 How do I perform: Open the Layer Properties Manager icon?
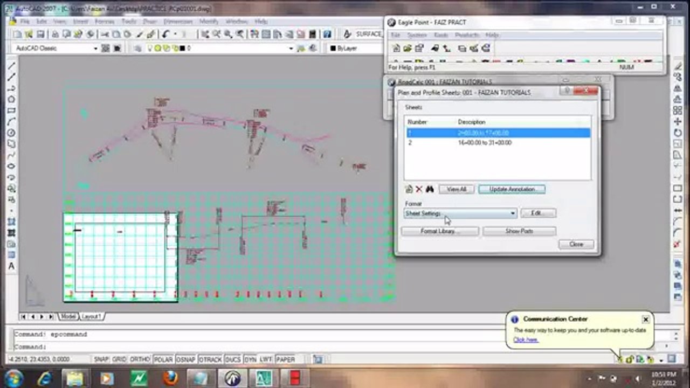pos(139,48)
